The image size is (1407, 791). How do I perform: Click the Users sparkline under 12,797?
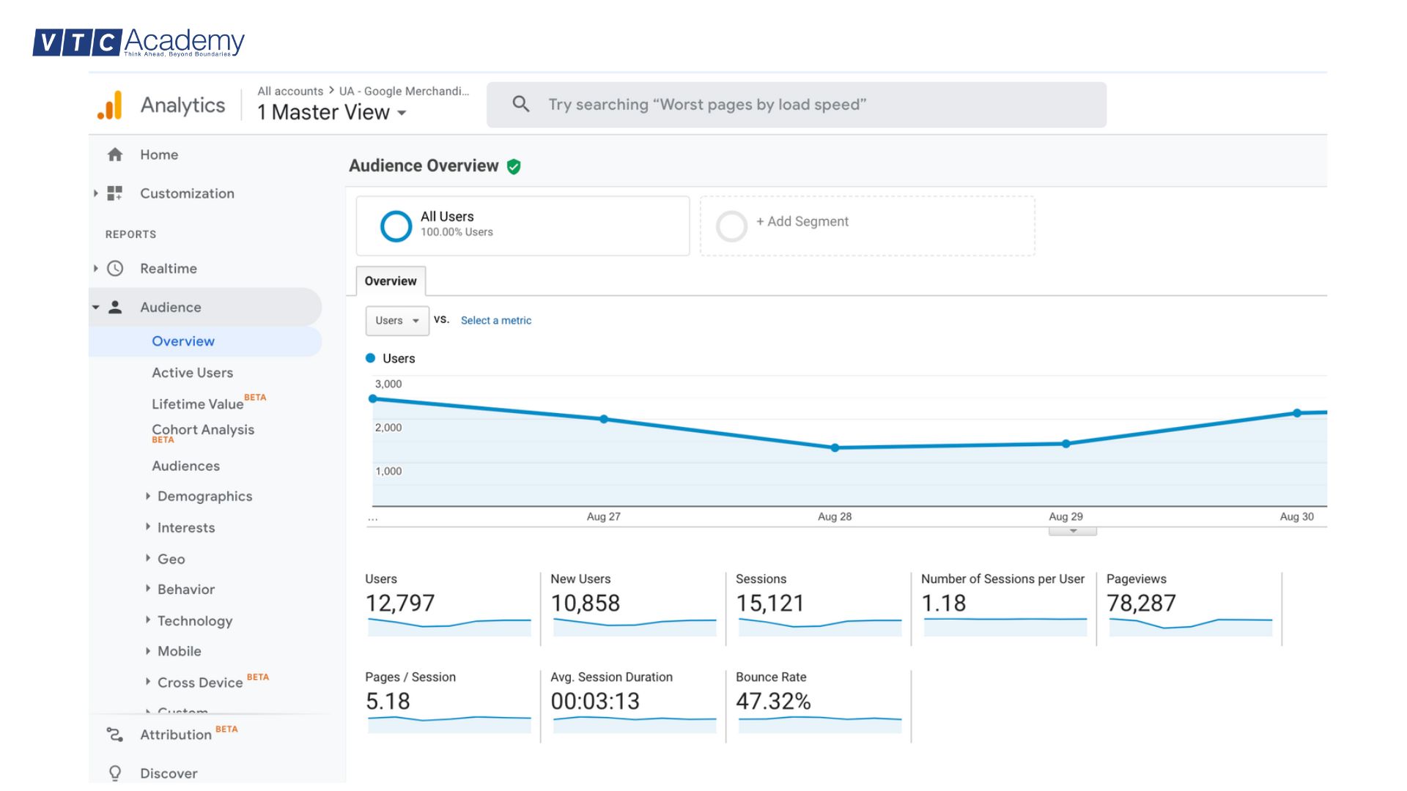pyautogui.click(x=448, y=626)
